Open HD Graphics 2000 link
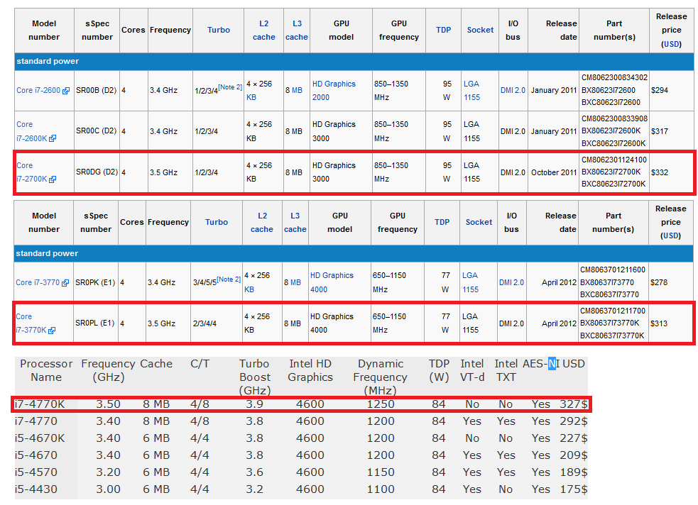This screenshot has width=698, height=505. pos(334,91)
